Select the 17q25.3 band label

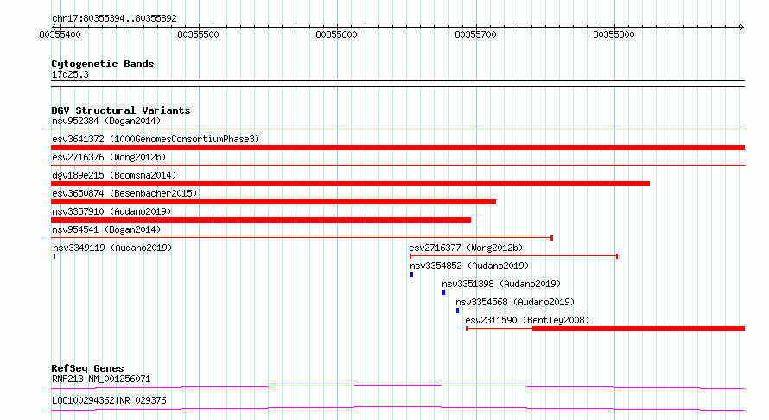(x=70, y=74)
